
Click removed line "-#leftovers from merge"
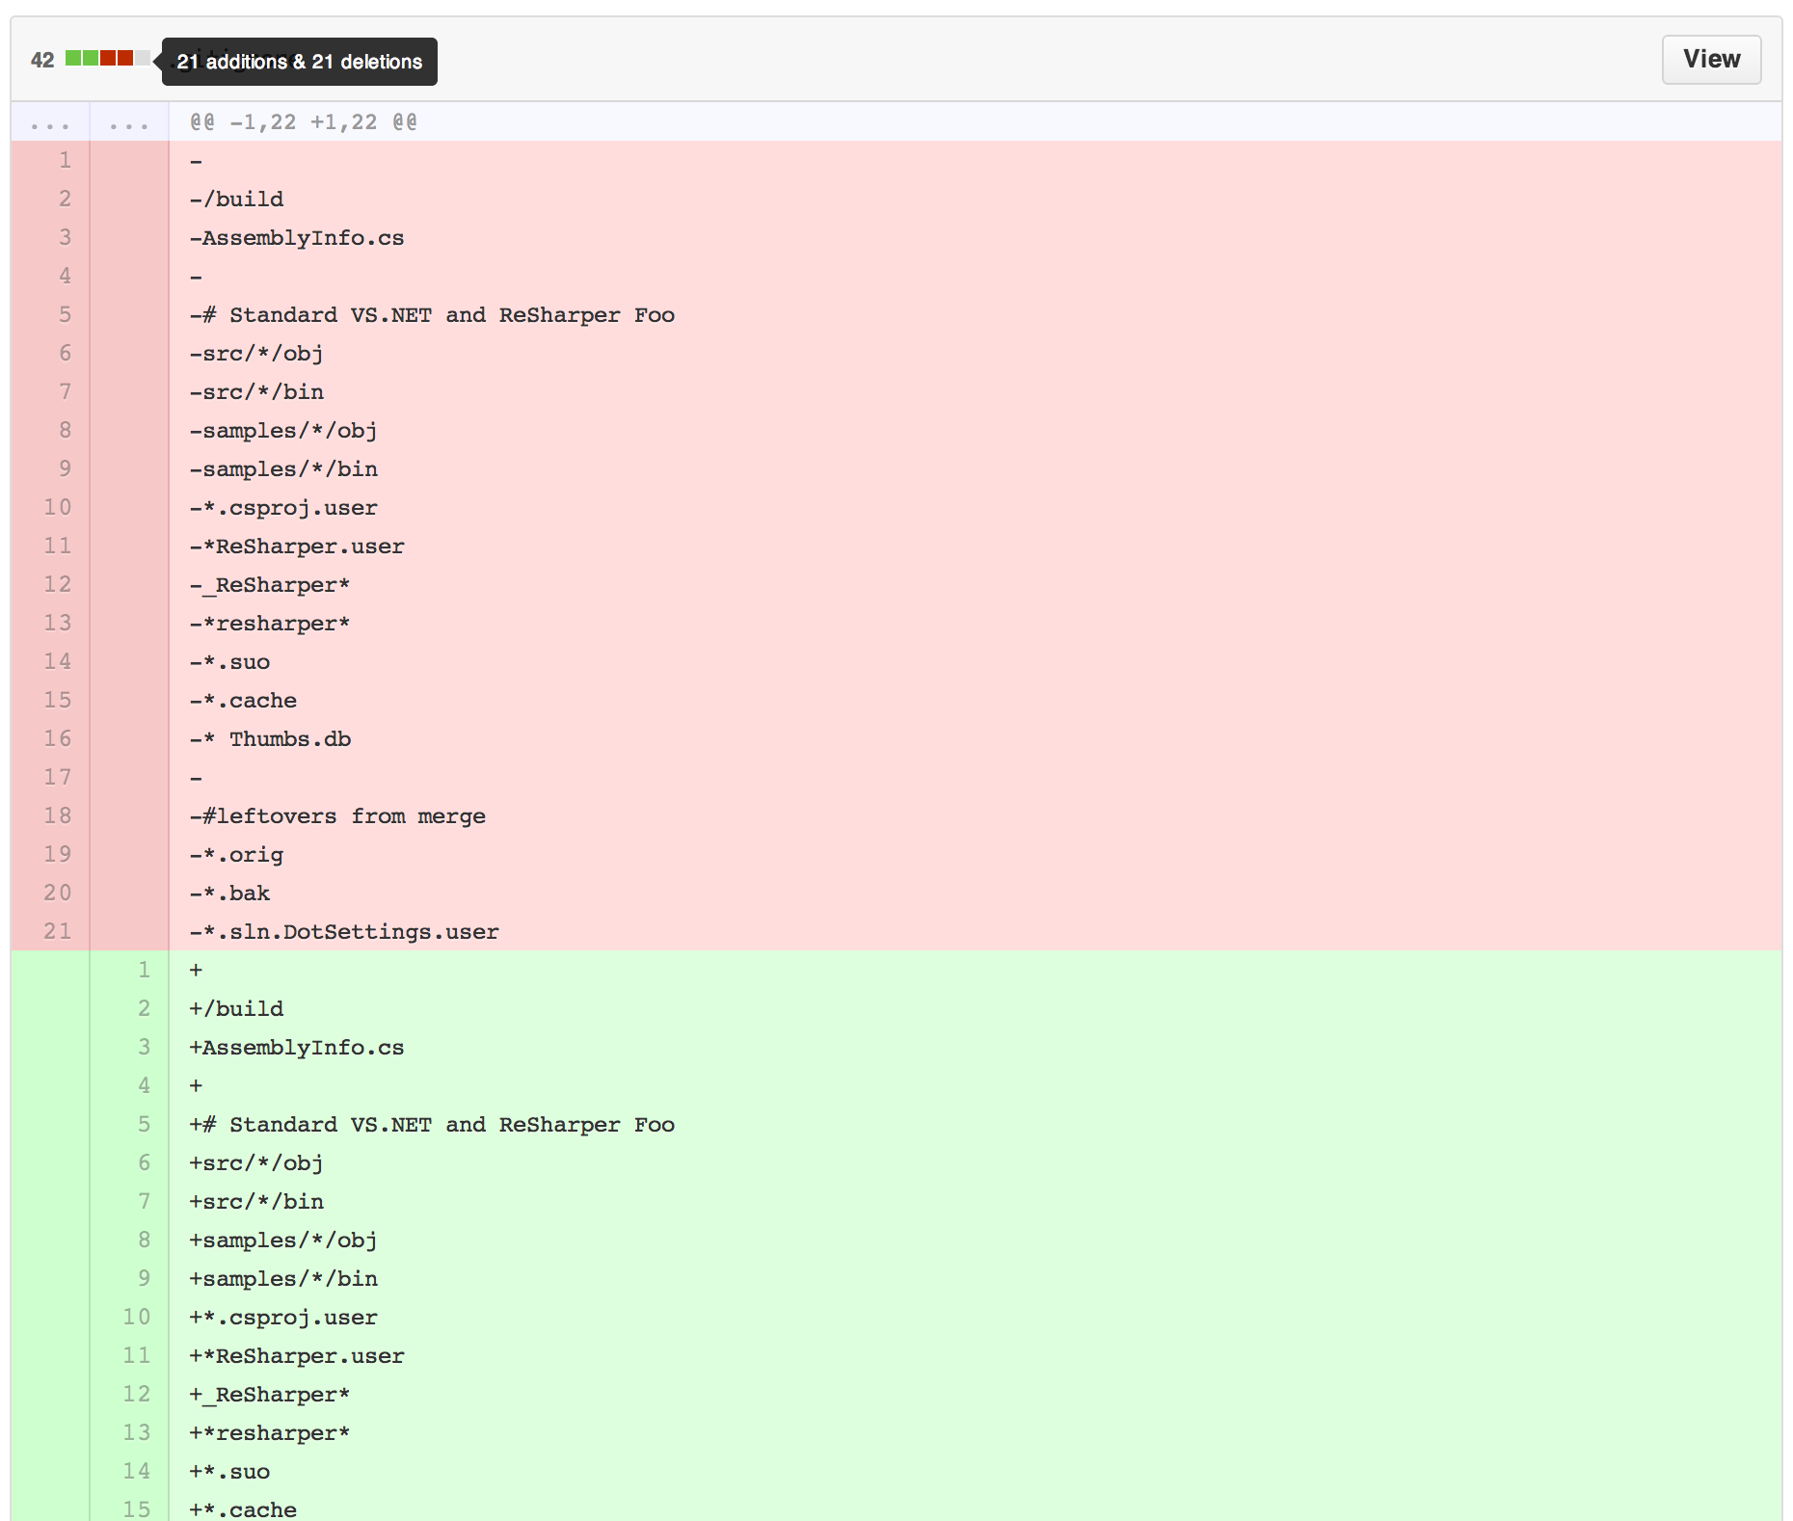pos(337,816)
